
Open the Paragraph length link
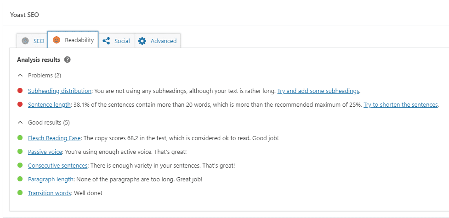(x=51, y=179)
